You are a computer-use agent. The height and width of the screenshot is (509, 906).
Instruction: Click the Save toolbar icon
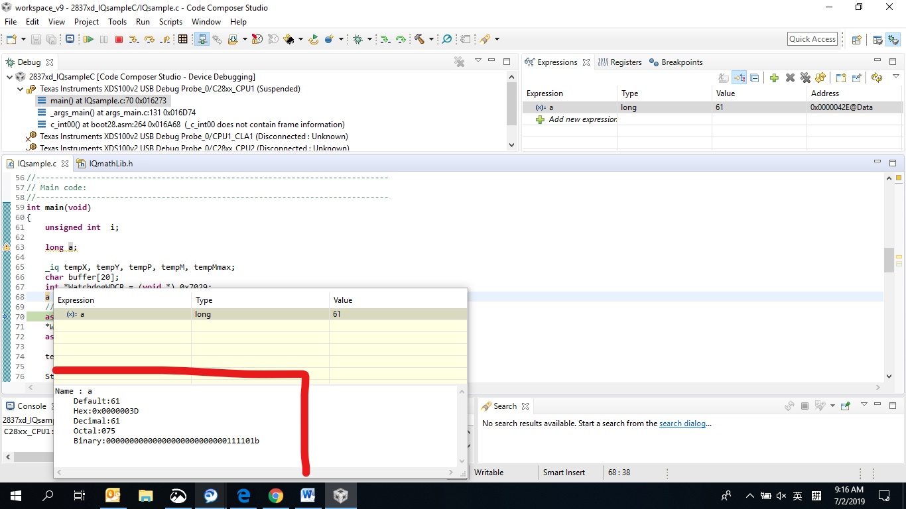[36, 40]
